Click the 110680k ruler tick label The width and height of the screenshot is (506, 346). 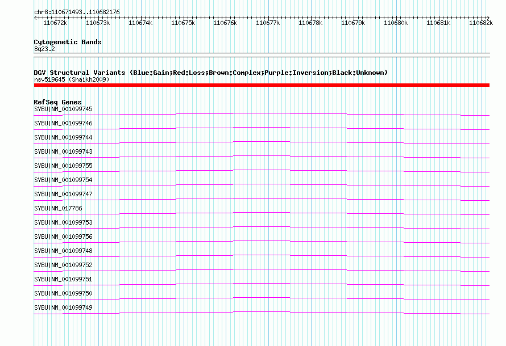coord(396,23)
